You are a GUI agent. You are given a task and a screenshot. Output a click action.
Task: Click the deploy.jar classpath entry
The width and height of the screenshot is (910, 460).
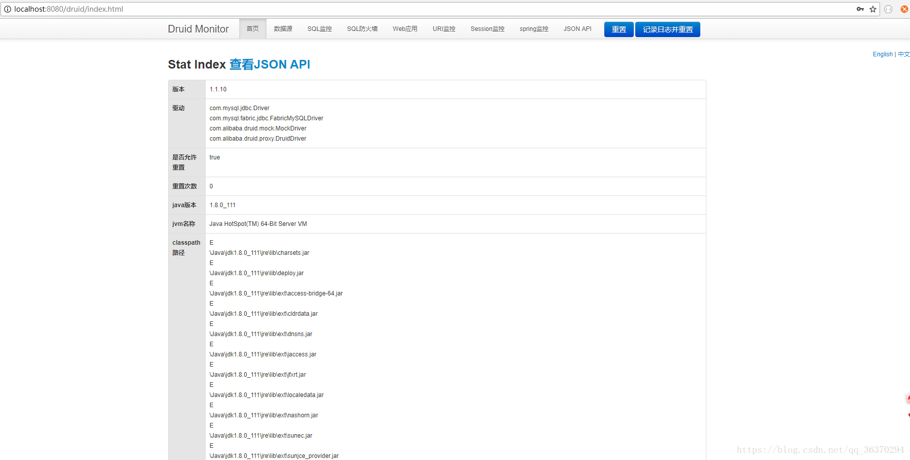[x=256, y=273]
